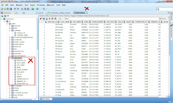Image resolution: width=173 pixels, height=103 pixels.
Task: Switch to the Triggers tab
Action: pos(73,16)
